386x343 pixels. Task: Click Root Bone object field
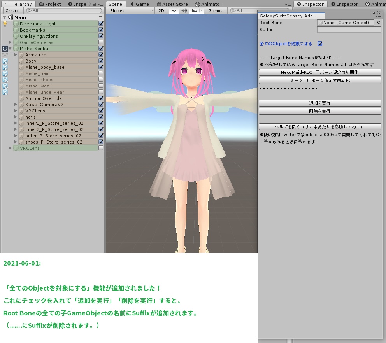[x=346, y=23]
